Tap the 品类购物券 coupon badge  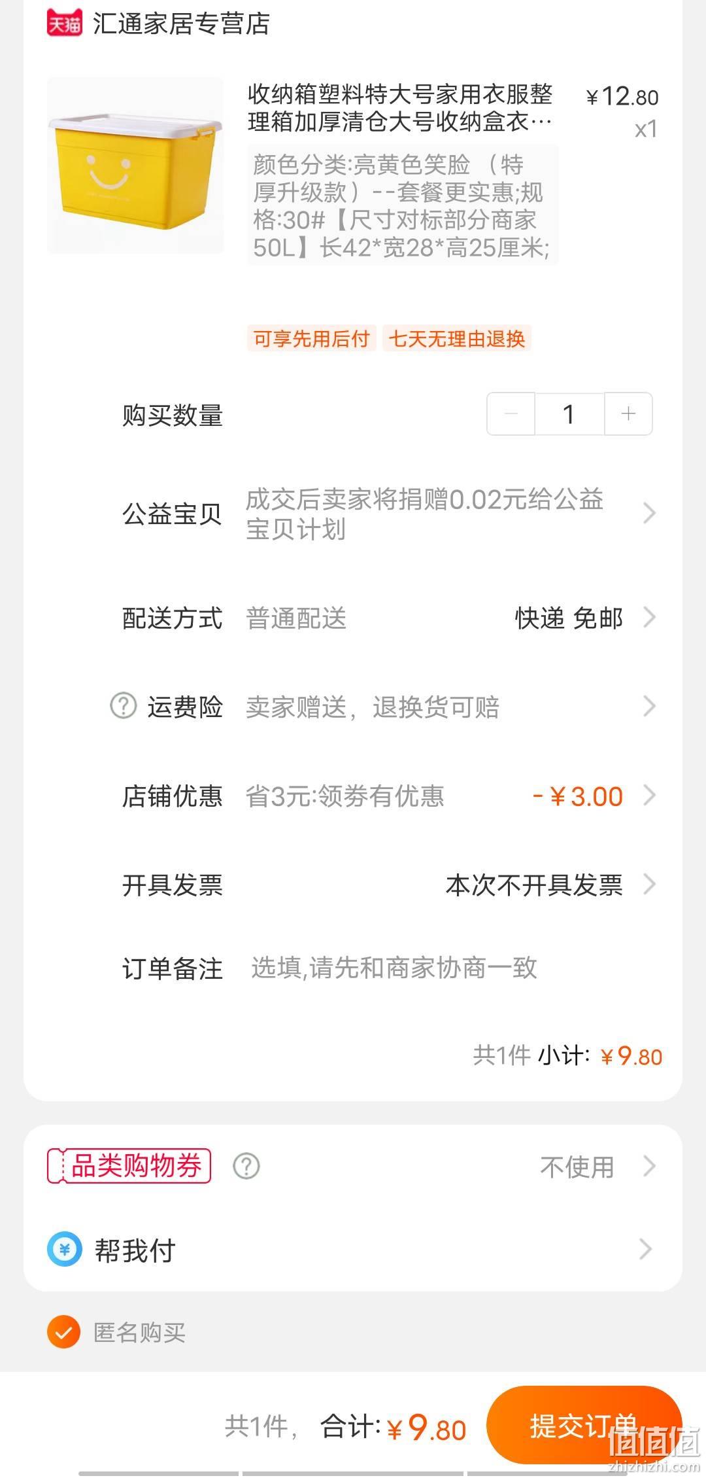tap(129, 1166)
